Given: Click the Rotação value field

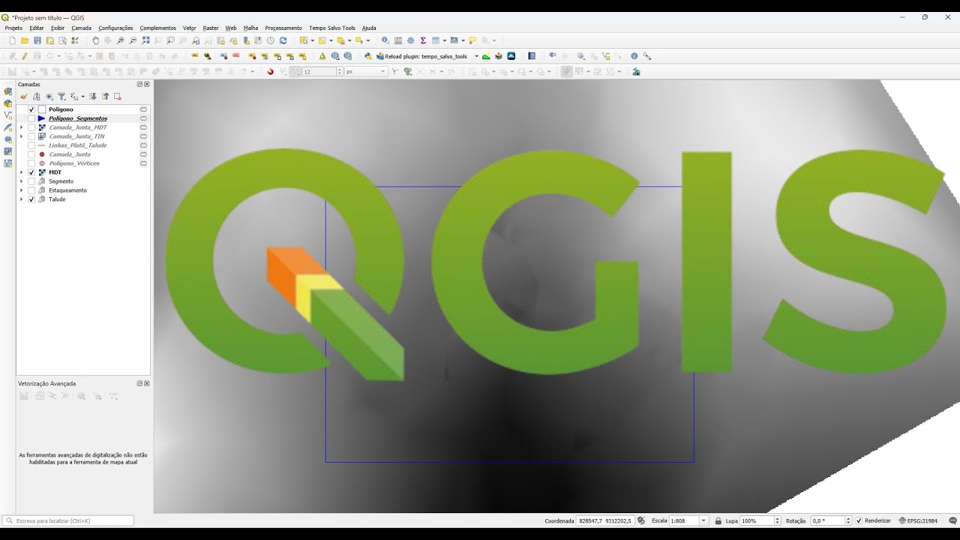Looking at the screenshot, I should pos(827,520).
